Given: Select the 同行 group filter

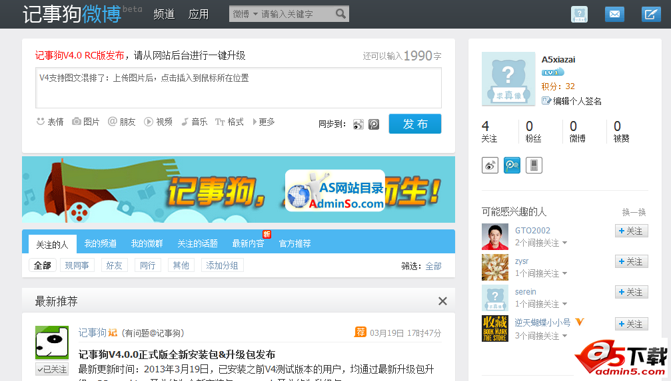Looking at the screenshot, I should point(148,265).
